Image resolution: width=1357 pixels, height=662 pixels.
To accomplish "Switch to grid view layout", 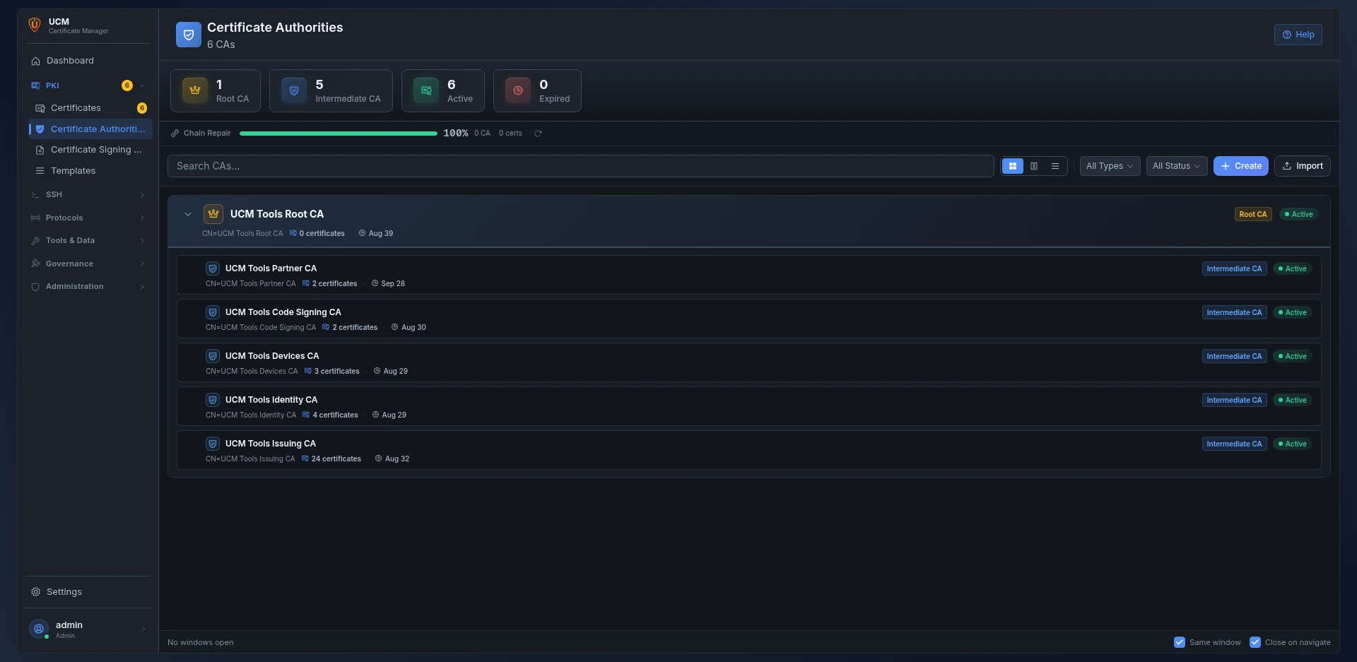I will pyautogui.click(x=1013, y=166).
